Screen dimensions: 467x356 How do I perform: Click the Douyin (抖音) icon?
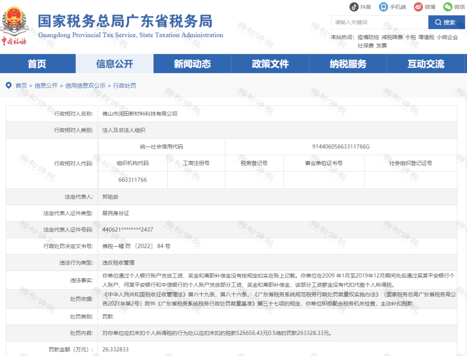(x=354, y=6)
